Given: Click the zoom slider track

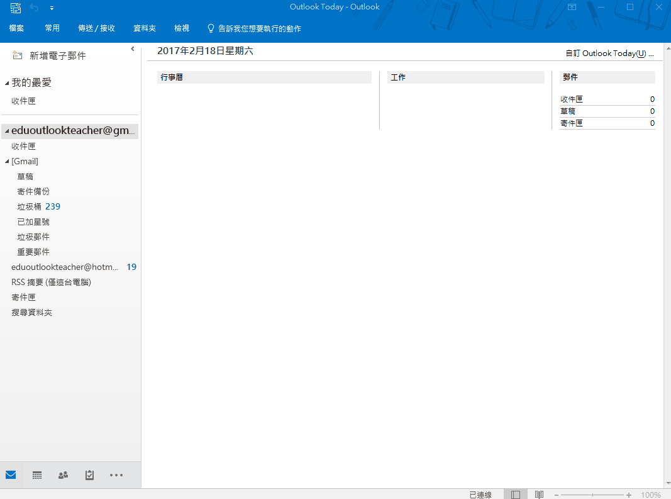Looking at the screenshot, I should pyautogui.click(x=592, y=495).
